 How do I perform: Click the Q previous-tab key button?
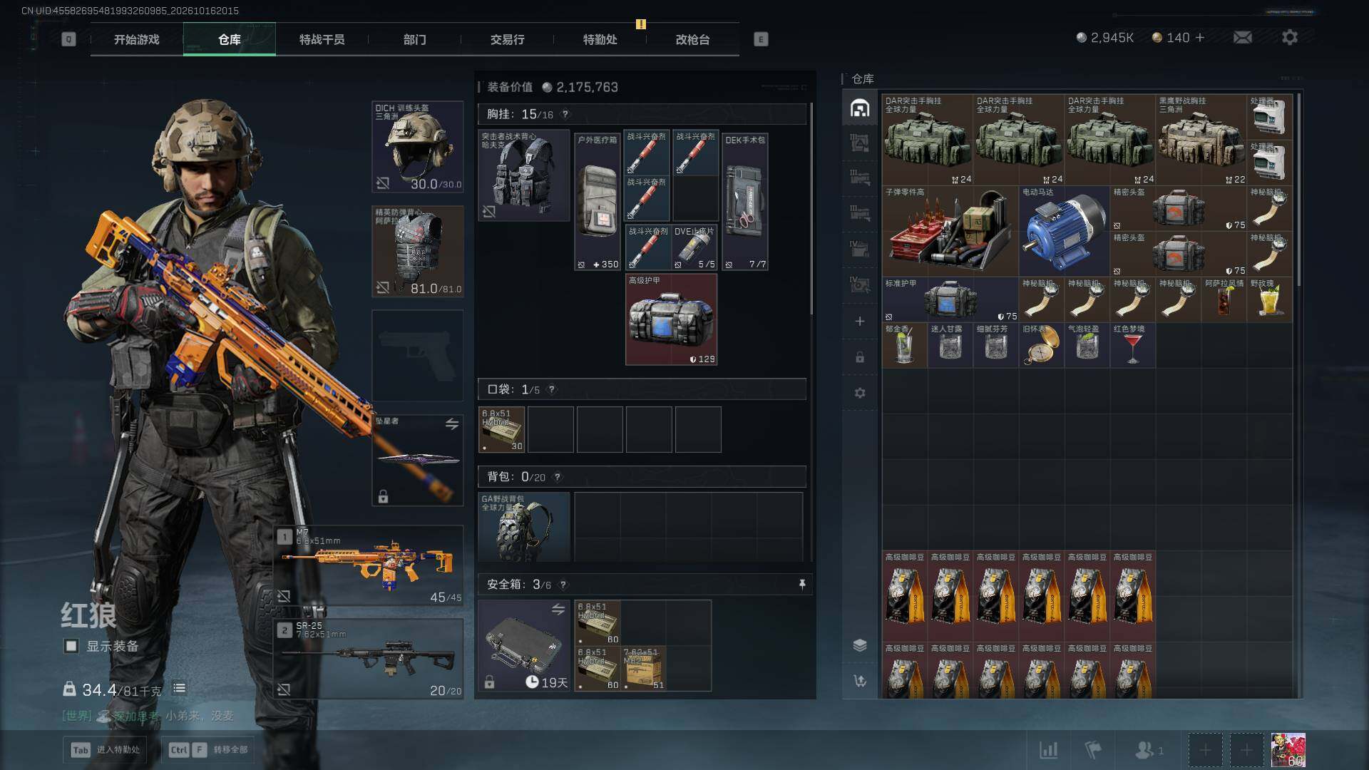[x=68, y=39]
